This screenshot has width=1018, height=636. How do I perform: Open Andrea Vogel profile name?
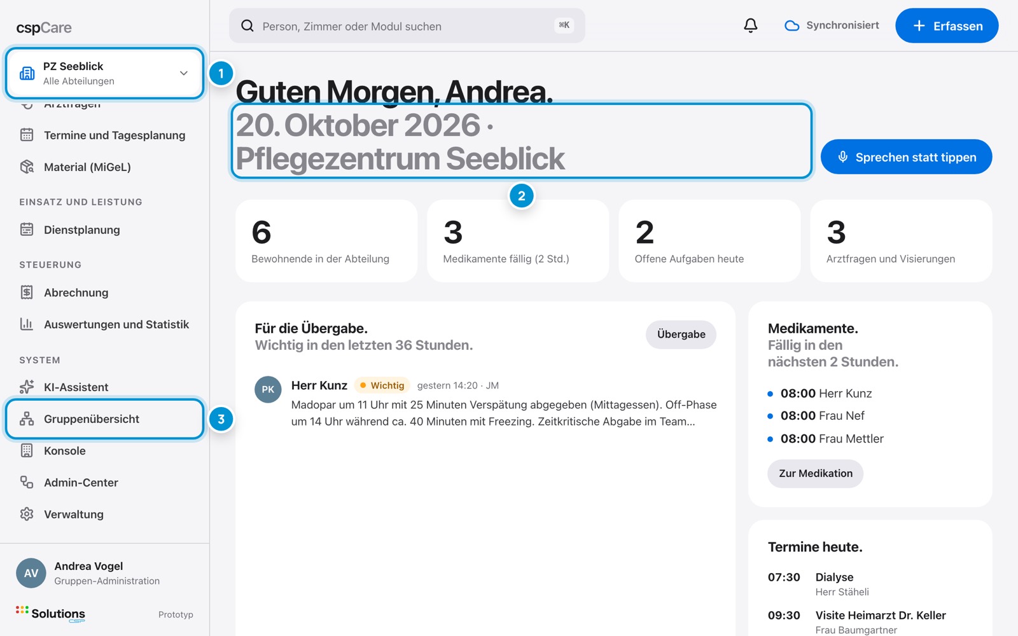point(88,566)
